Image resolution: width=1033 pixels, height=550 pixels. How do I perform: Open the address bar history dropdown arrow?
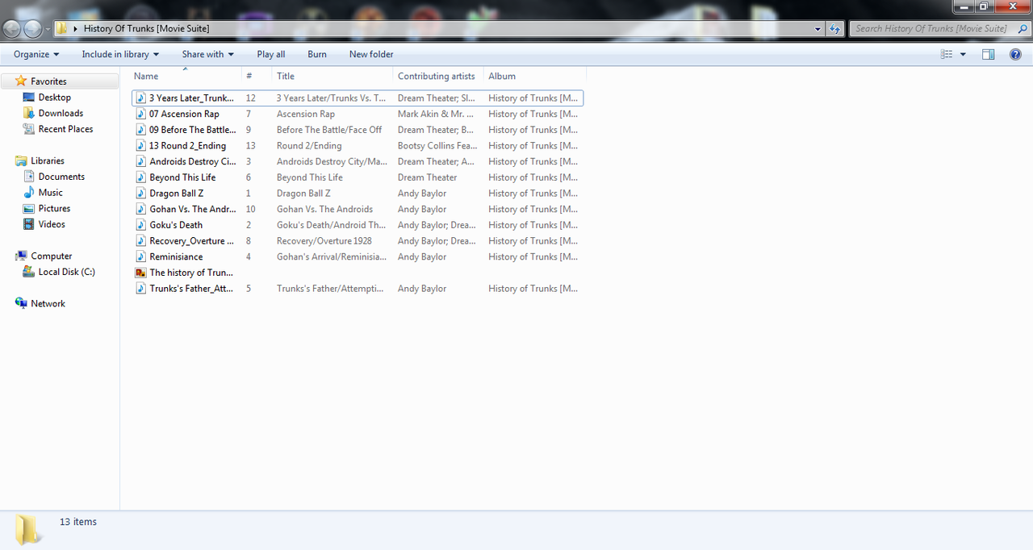[x=818, y=29]
